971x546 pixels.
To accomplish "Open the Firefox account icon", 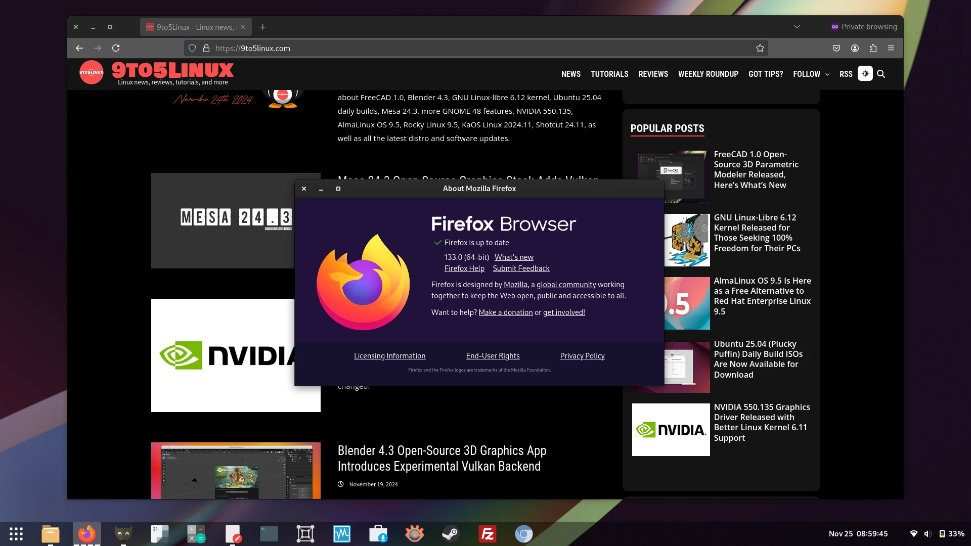I will click(855, 48).
